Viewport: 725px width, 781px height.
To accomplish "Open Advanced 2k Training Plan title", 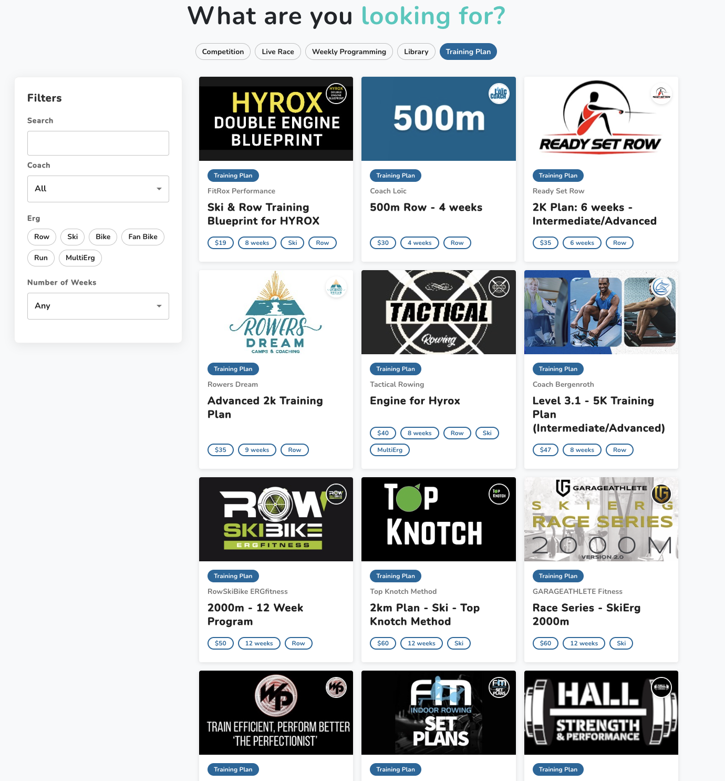I will pyautogui.click(x=265, y=407).
